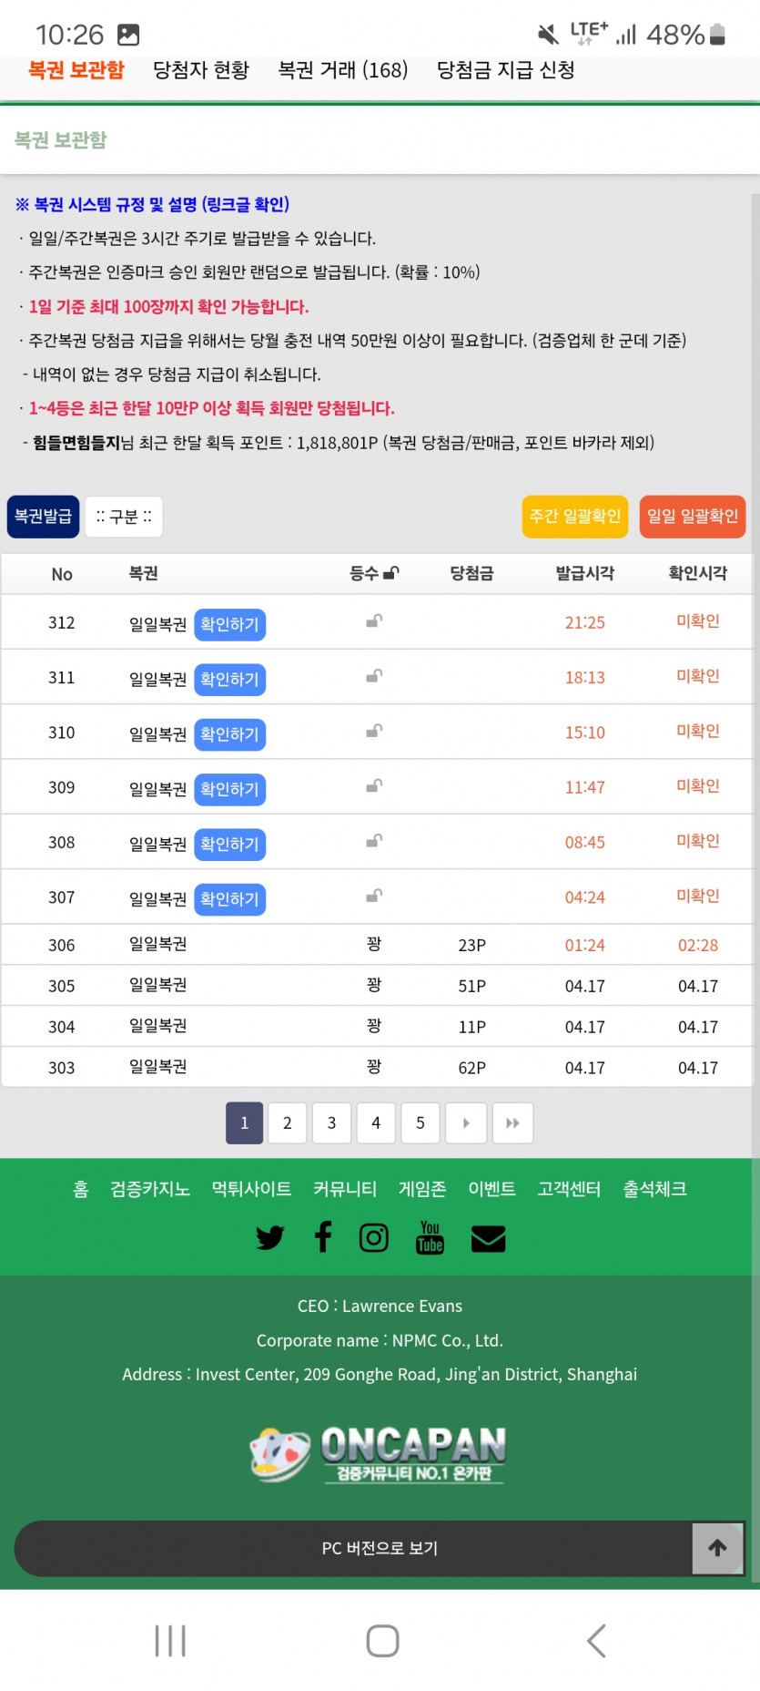This screenshot has width=760, height=1691.
Task: Click the email envelope icon
Action: pyautogui.click(x=488, y=1238)
